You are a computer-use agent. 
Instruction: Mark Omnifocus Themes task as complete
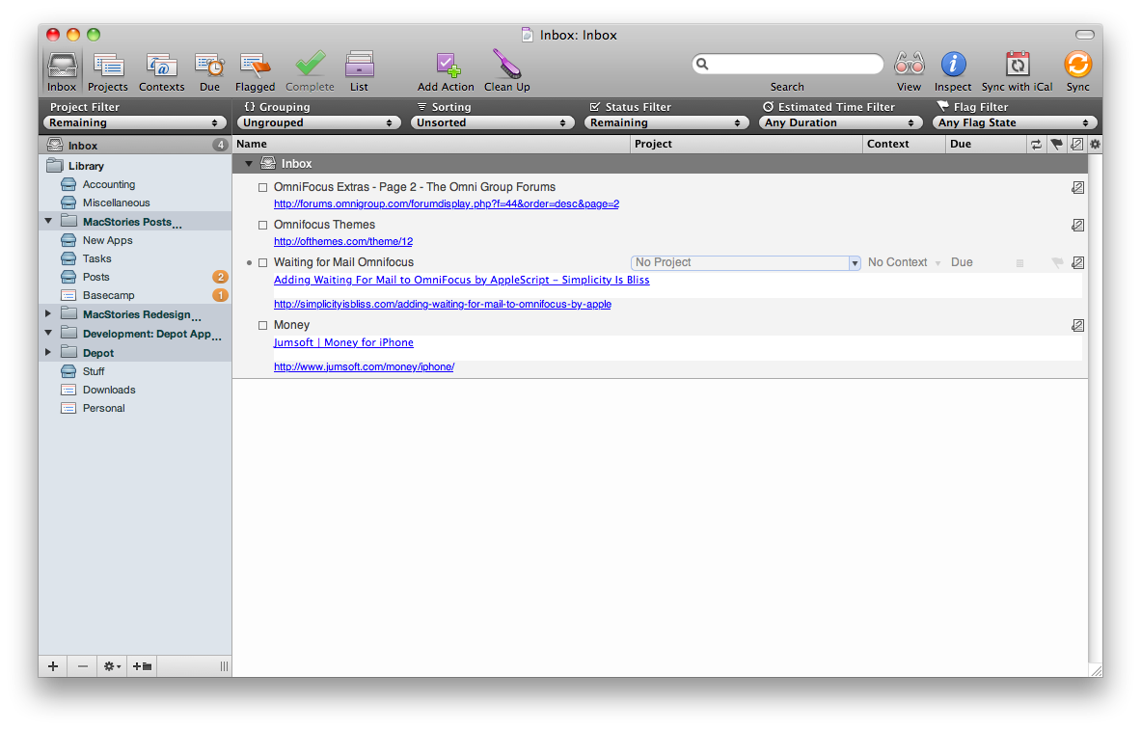[262, 224]
